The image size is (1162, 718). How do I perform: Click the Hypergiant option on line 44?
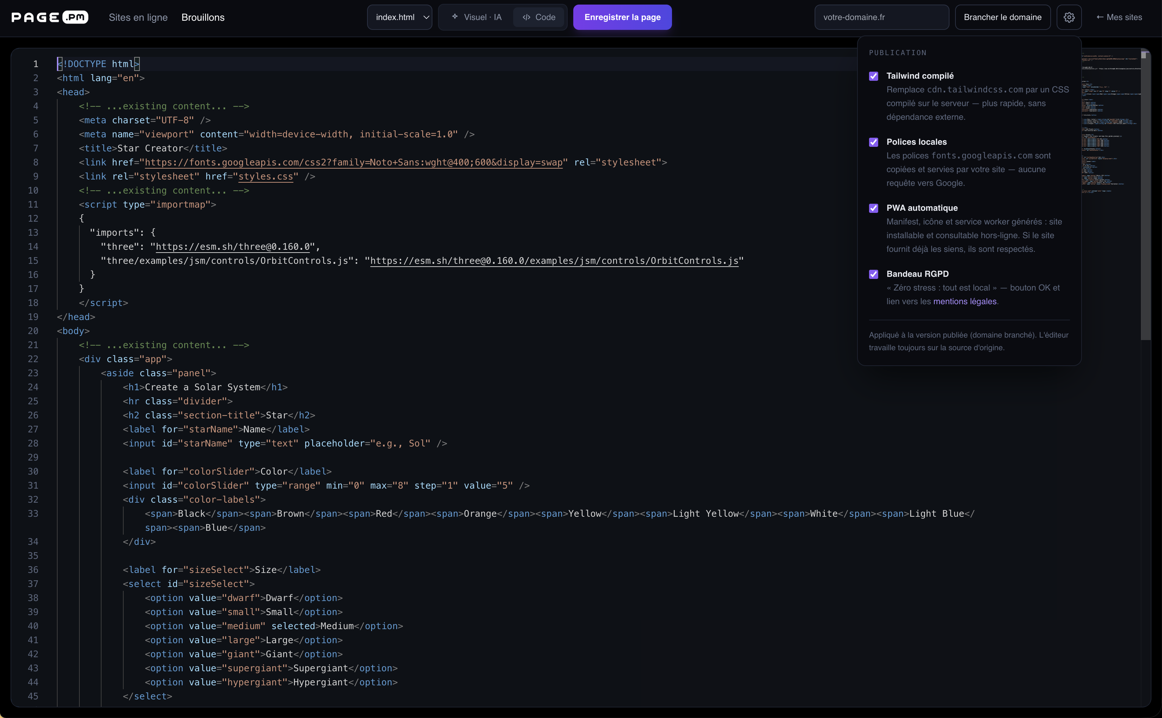tap(271, 683)
